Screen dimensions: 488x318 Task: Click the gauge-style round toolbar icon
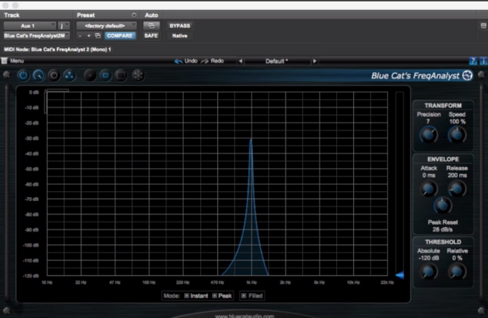coord(38,75)
